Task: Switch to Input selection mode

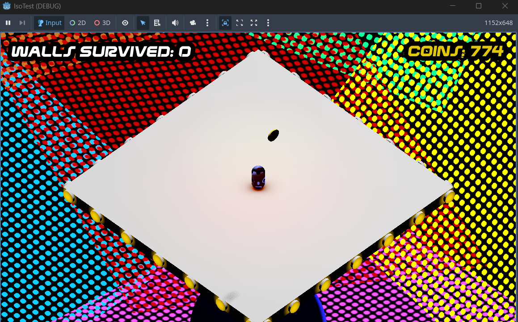Action: [49, 23]
